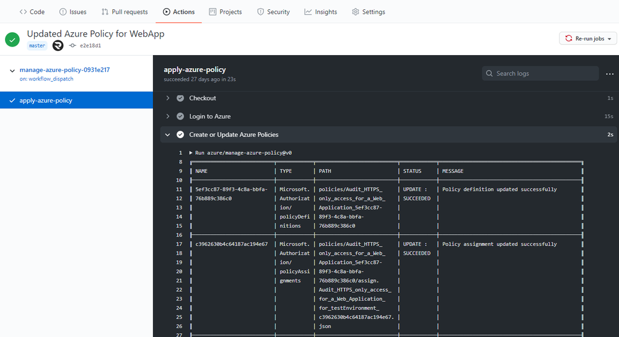Viewport: 619px width, 337px height.
Task: Click the magnifier icon in Search logs
Action: [489, 73]
